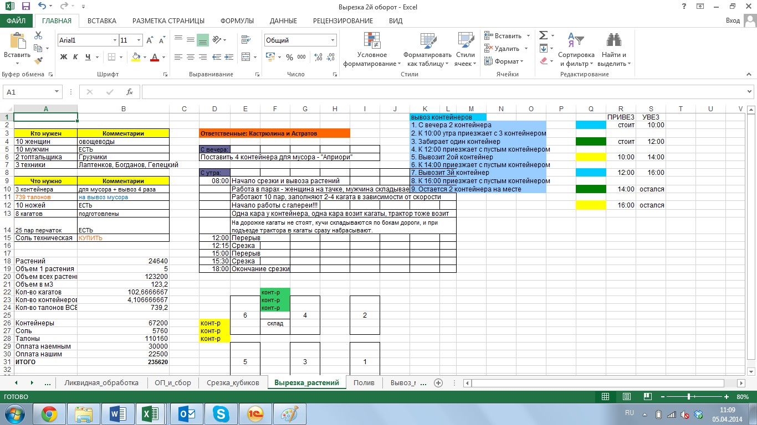Click the Вход sign-in link

pos(733,21)
